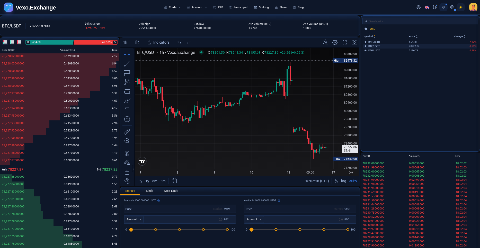The height and width of the screenshot is (248, 480).
Task: Toggle percent scale on chart
Action: click(336, 181)
